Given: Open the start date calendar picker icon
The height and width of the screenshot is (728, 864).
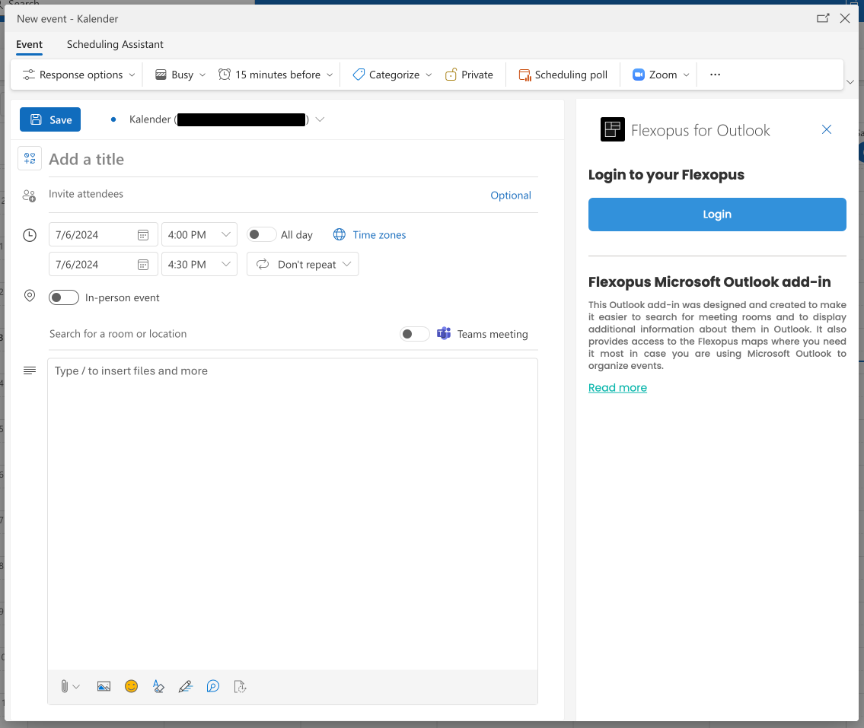Looking at the screenshot, I should (143, 235).
